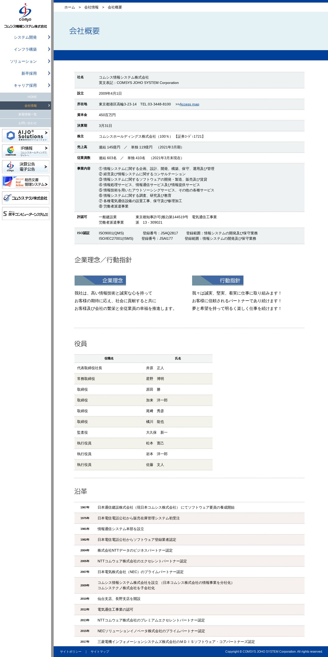The height and width of the screenshot is (657, 328).
Task: Open the コムシステクノ株式会社 banner
Action: 26,198
